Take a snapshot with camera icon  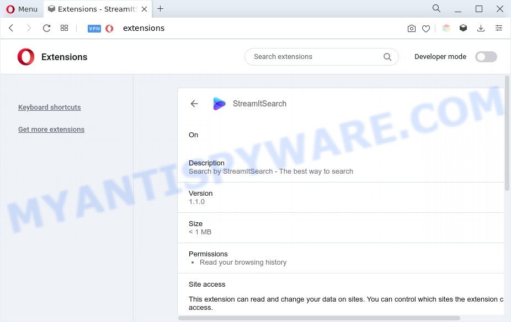click(412, 29)
